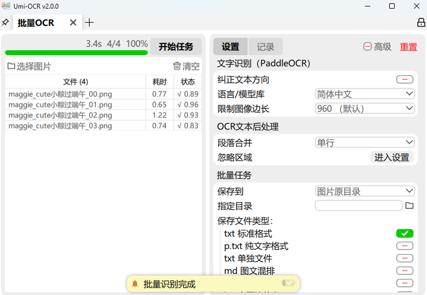Browse folder icon next to 指定目录
The image size is (427, 295).
(x=409, y=205)
